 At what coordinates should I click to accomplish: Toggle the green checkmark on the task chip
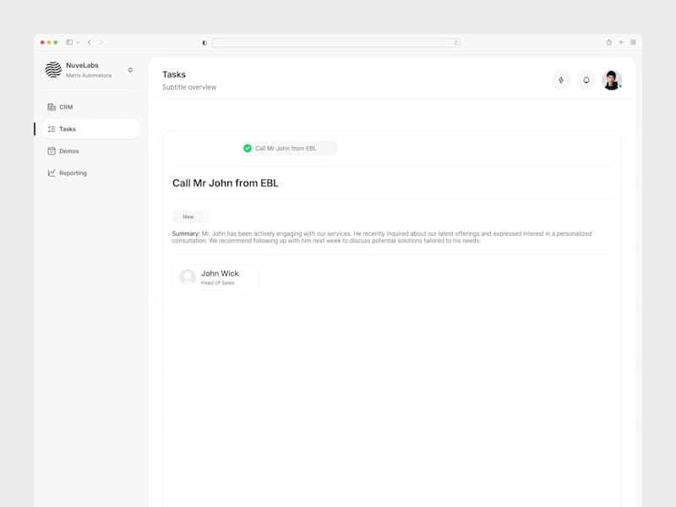(246, 148)
